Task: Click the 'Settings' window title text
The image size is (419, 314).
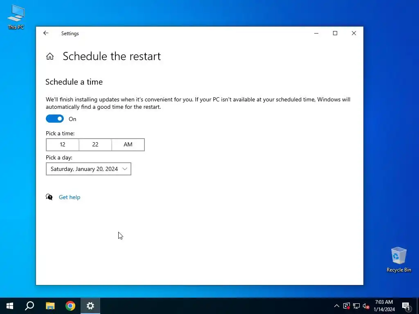Action: pos(70,34)
